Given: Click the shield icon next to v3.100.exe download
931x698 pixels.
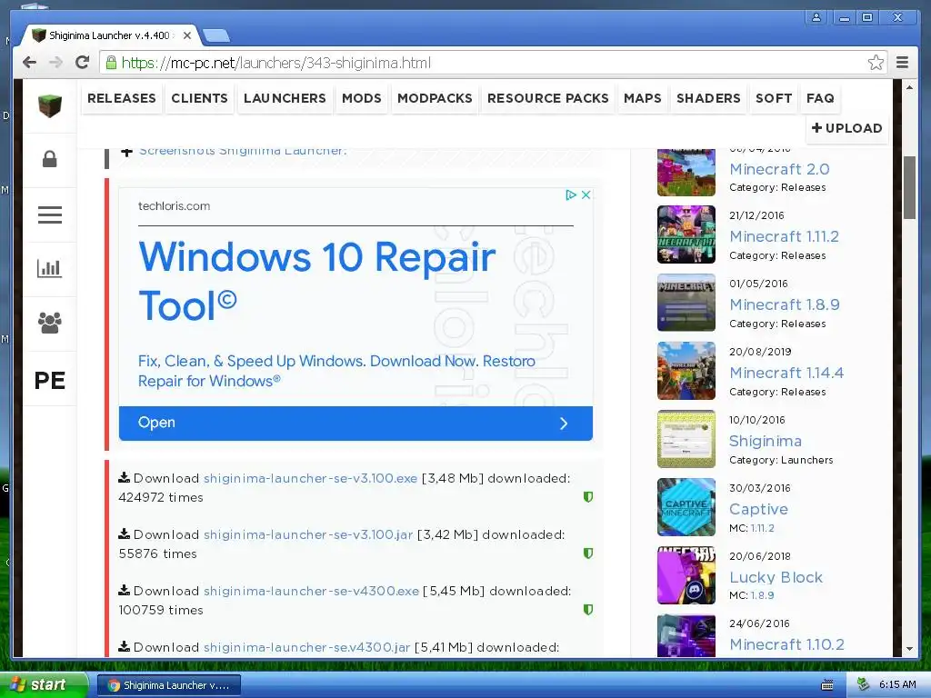Looking at the screenshot, I should (x=588, y=497).
